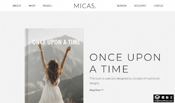Screen dimensions: 175x103
Task: Select the book cover with the woman in white dress
Action: (x=54, y=66)
